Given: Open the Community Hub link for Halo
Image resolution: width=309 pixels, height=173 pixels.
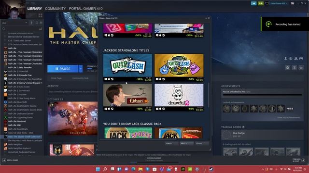Looking at the screenshot, I should [80, 78].
